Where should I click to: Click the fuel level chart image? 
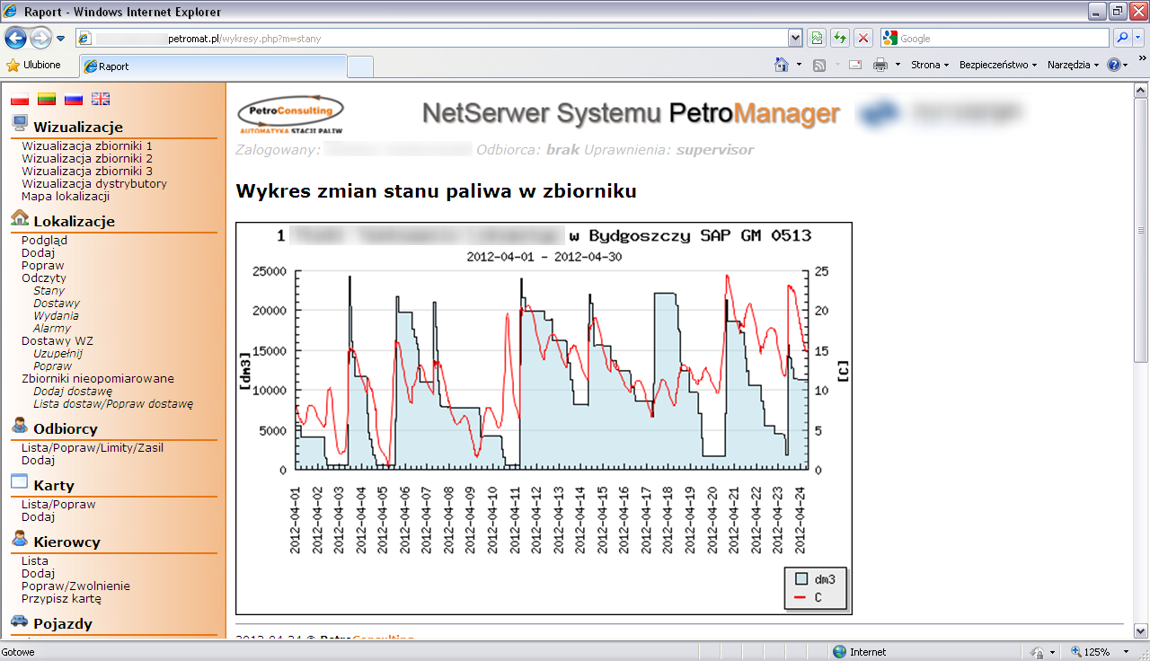click(544, 419)
